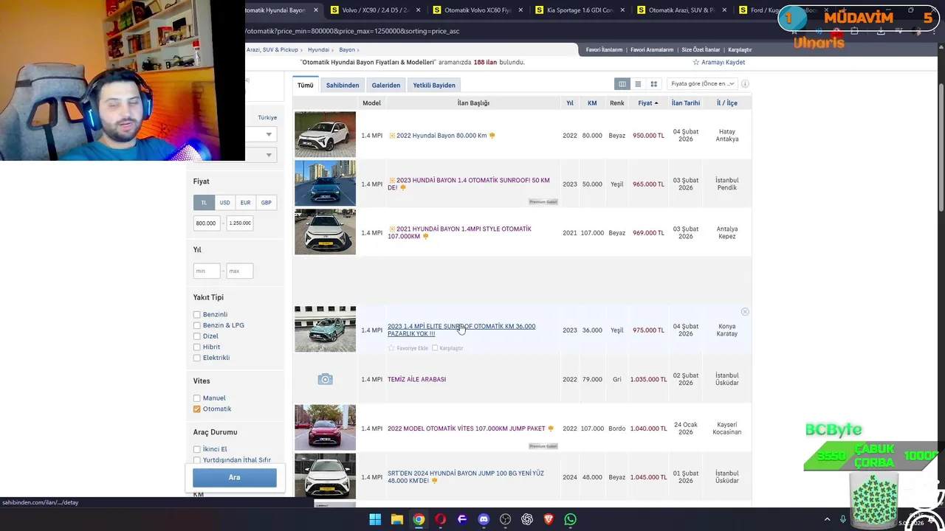
Task: Click the browser address bar URL
Action: pos(352,31)
